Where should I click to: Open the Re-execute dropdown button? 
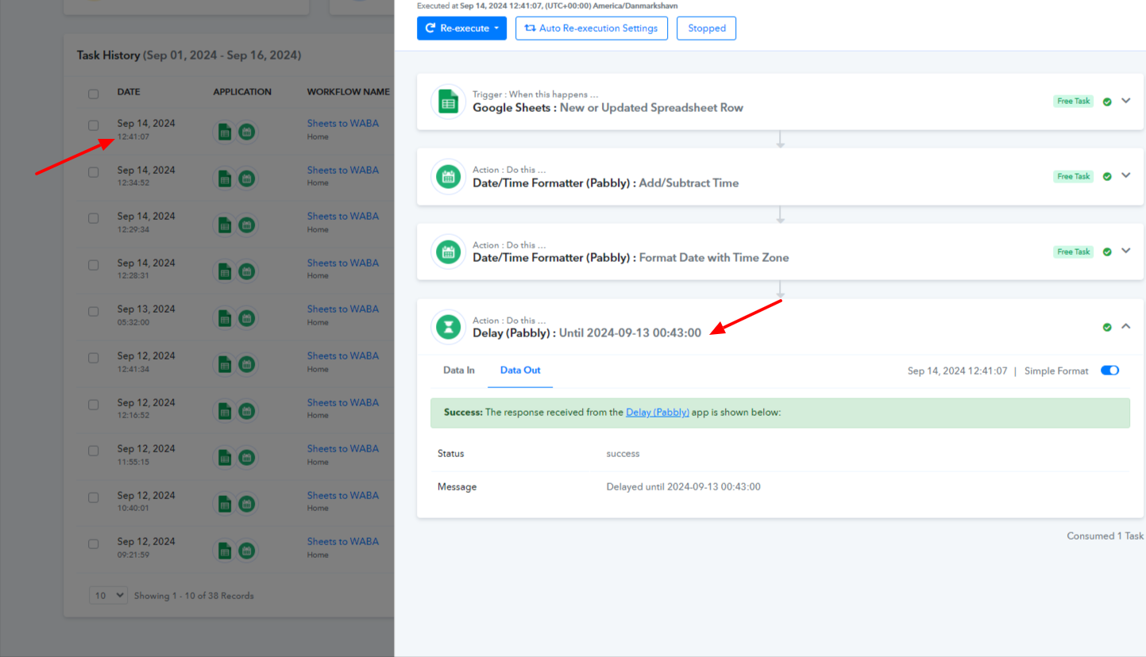pos(461,29)
